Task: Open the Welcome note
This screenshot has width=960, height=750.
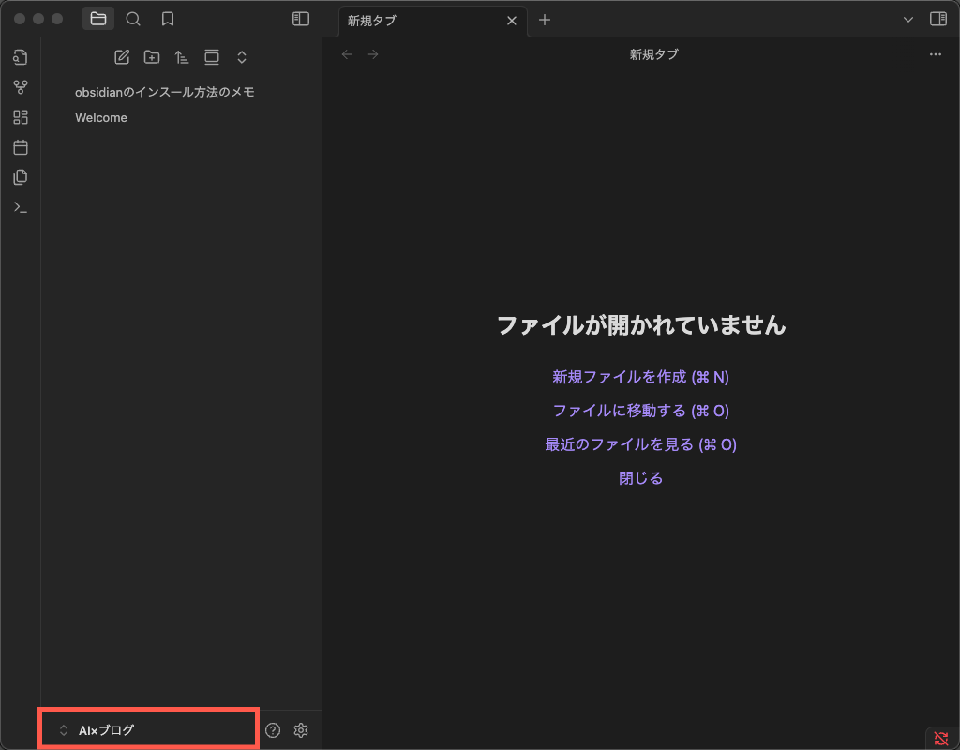Action: (x=101, y=117)
